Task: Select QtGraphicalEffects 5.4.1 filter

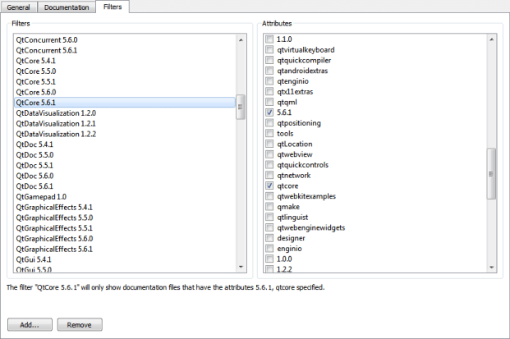Action: pos(125,207)
